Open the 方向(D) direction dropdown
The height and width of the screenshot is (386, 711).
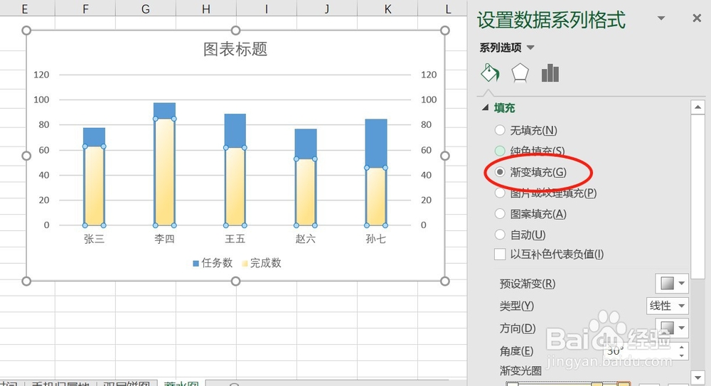click(672, 328)
